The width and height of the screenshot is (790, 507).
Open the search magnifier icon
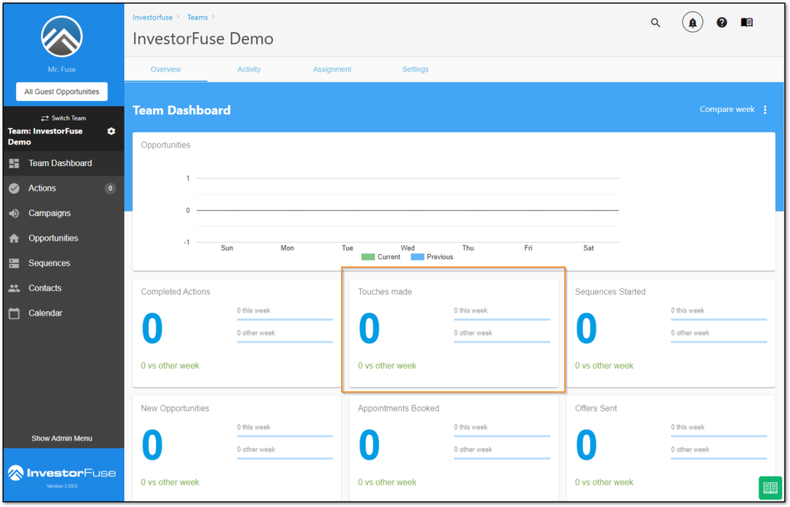tap(656, 22)
